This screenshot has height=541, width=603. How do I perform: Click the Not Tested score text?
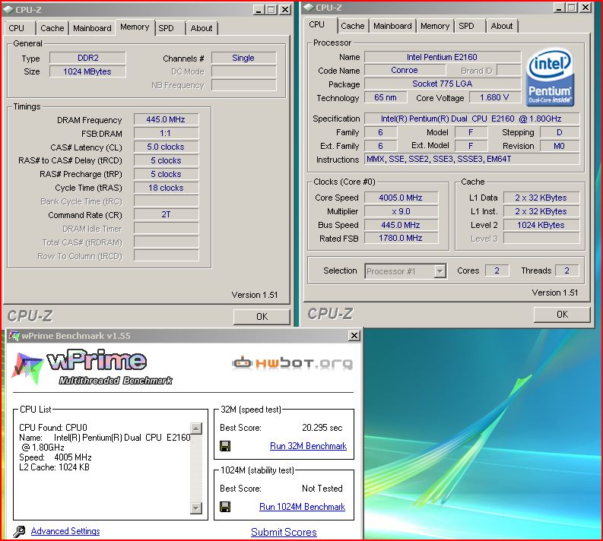(322, 489)
